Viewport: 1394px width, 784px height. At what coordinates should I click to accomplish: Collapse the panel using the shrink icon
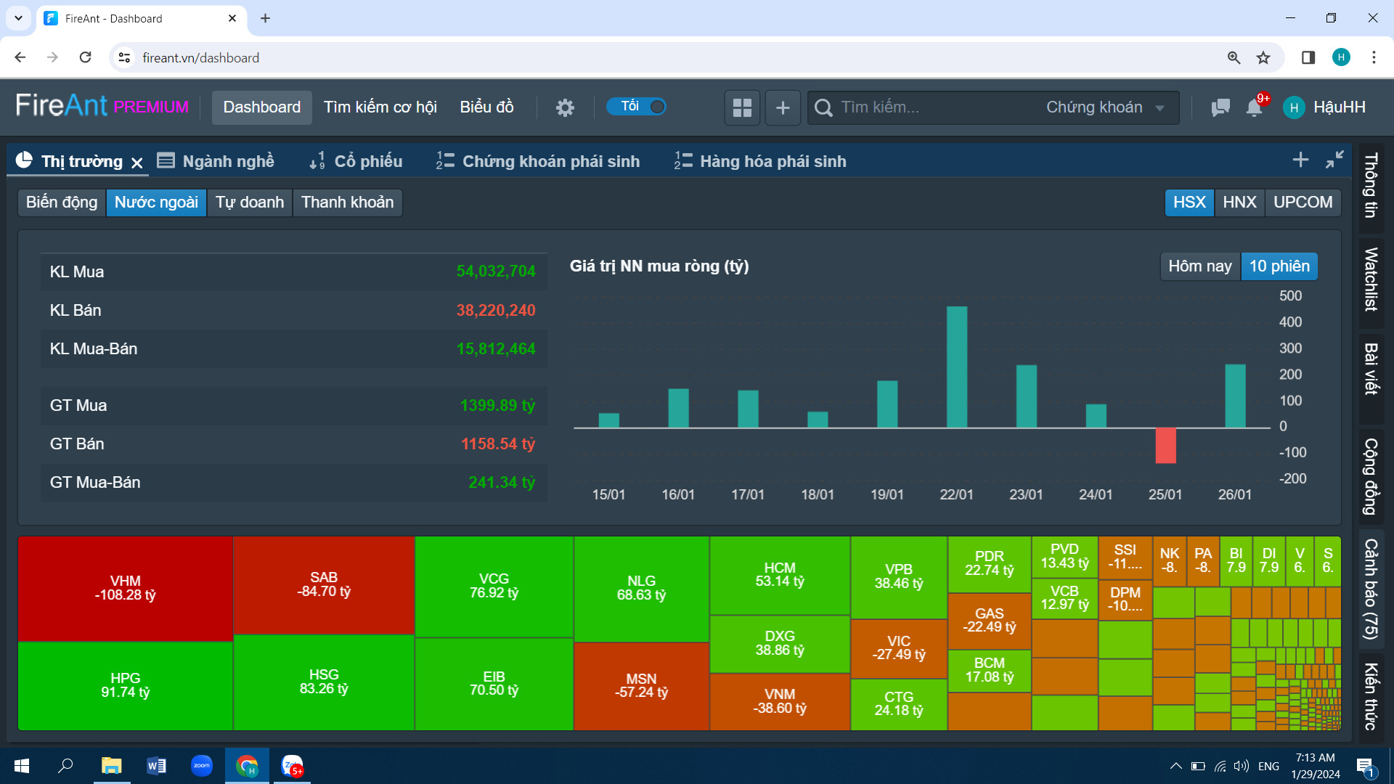pyautogui.click(x=1334, y=160)
